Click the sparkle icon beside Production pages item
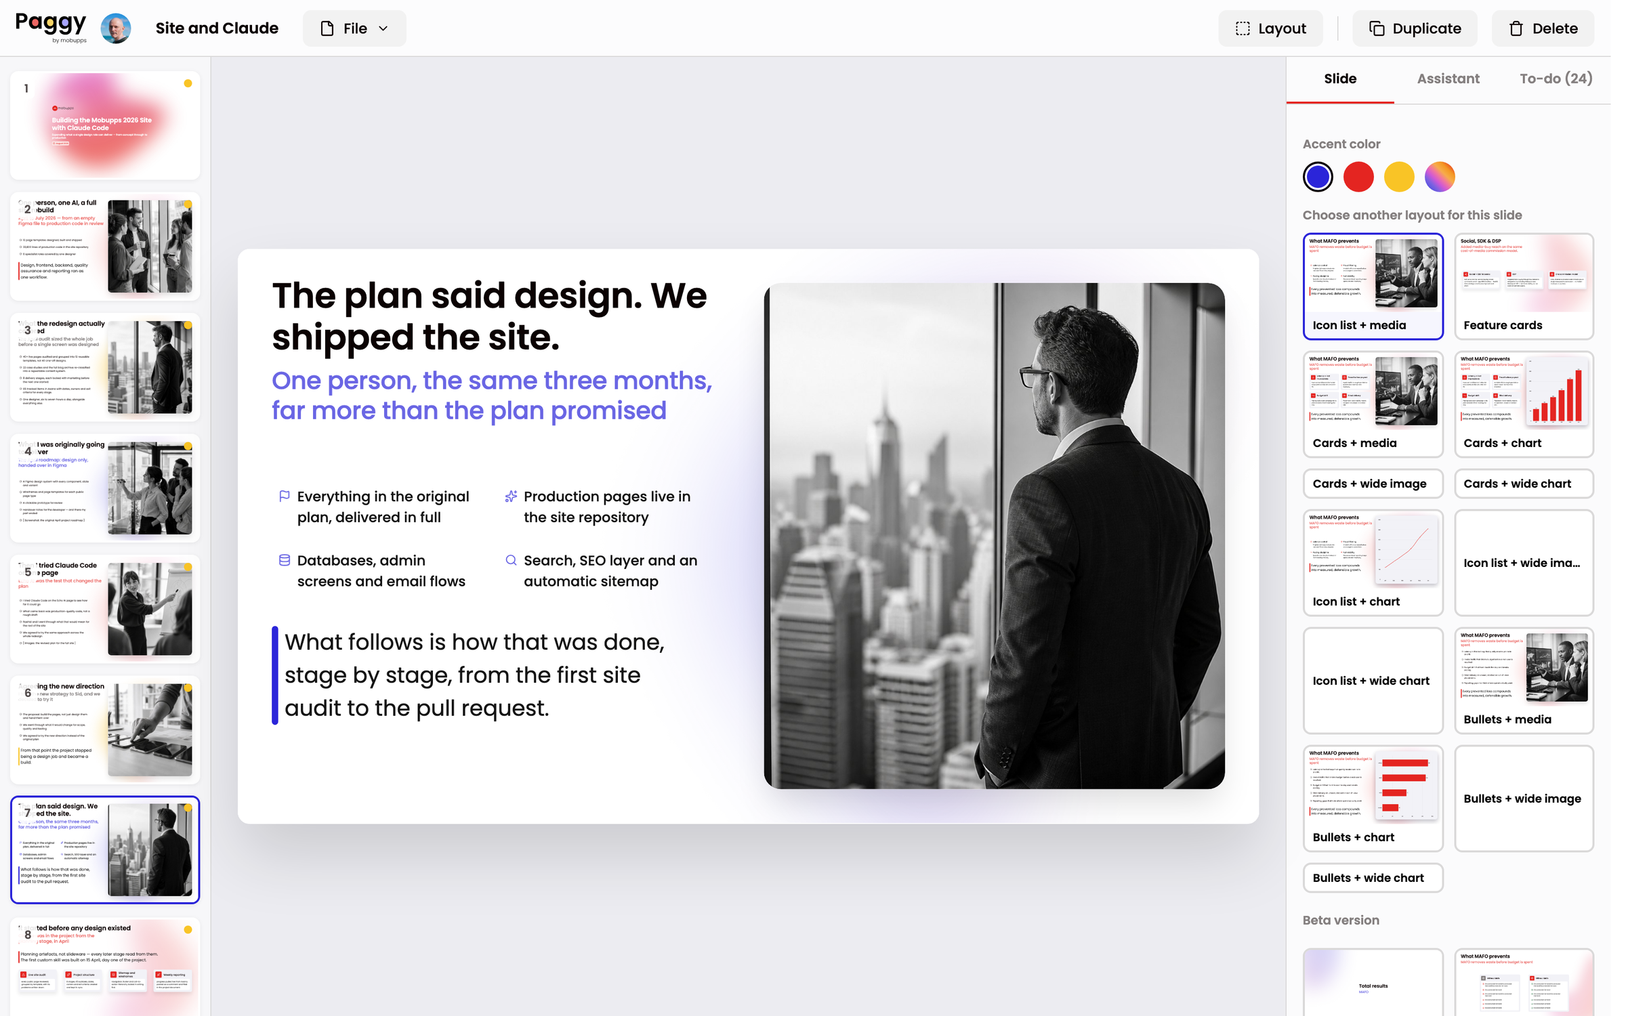Screen dimensions: 1626x1016 pos(511,496)
